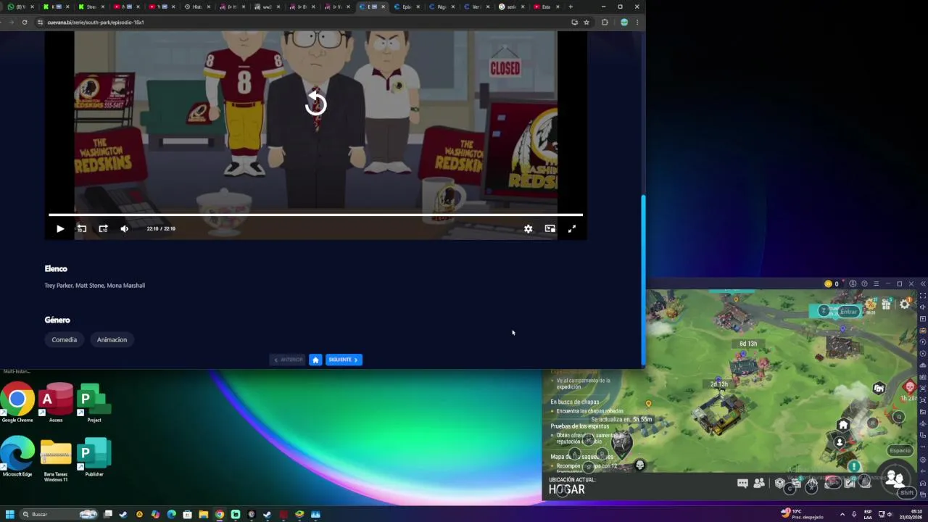Mute the video player volume

pos(125,229)
